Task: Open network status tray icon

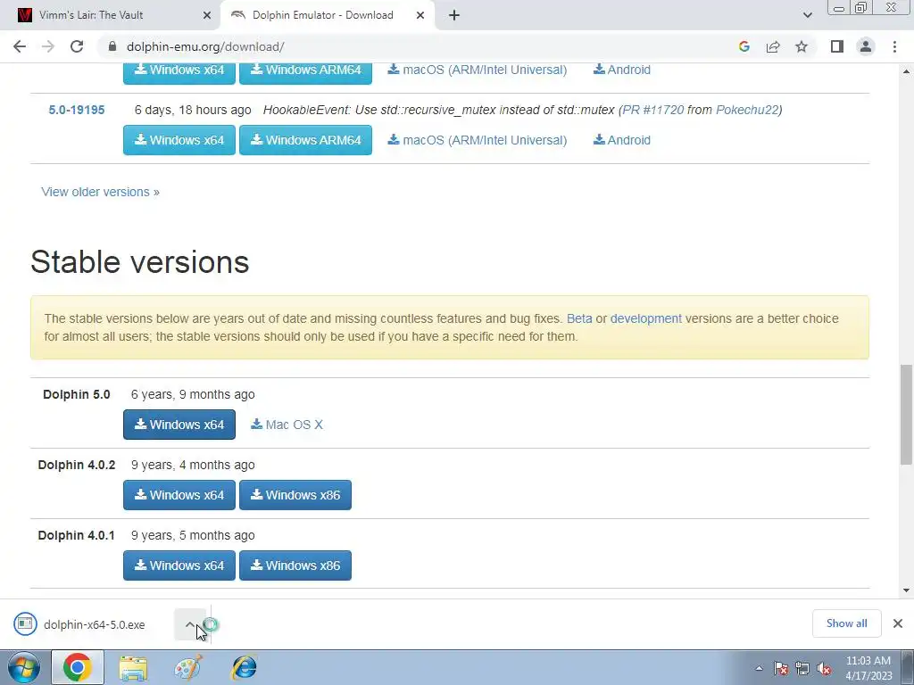Action: (802, 669)
